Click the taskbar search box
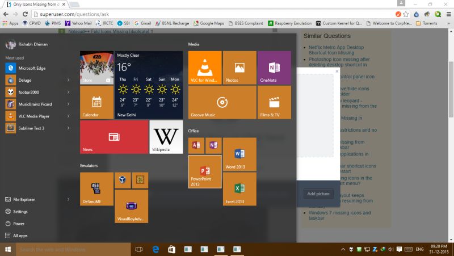This screenshot has height=256, width=454. pos(73,249)
